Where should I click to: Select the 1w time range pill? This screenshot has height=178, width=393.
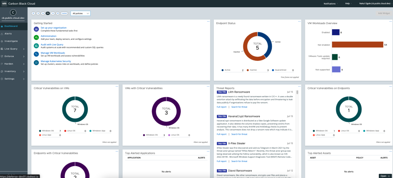click(x=43, y=13)
